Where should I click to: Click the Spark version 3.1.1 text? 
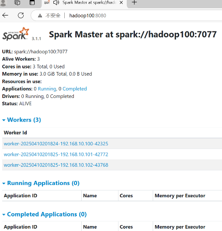[x=36, y=39]
